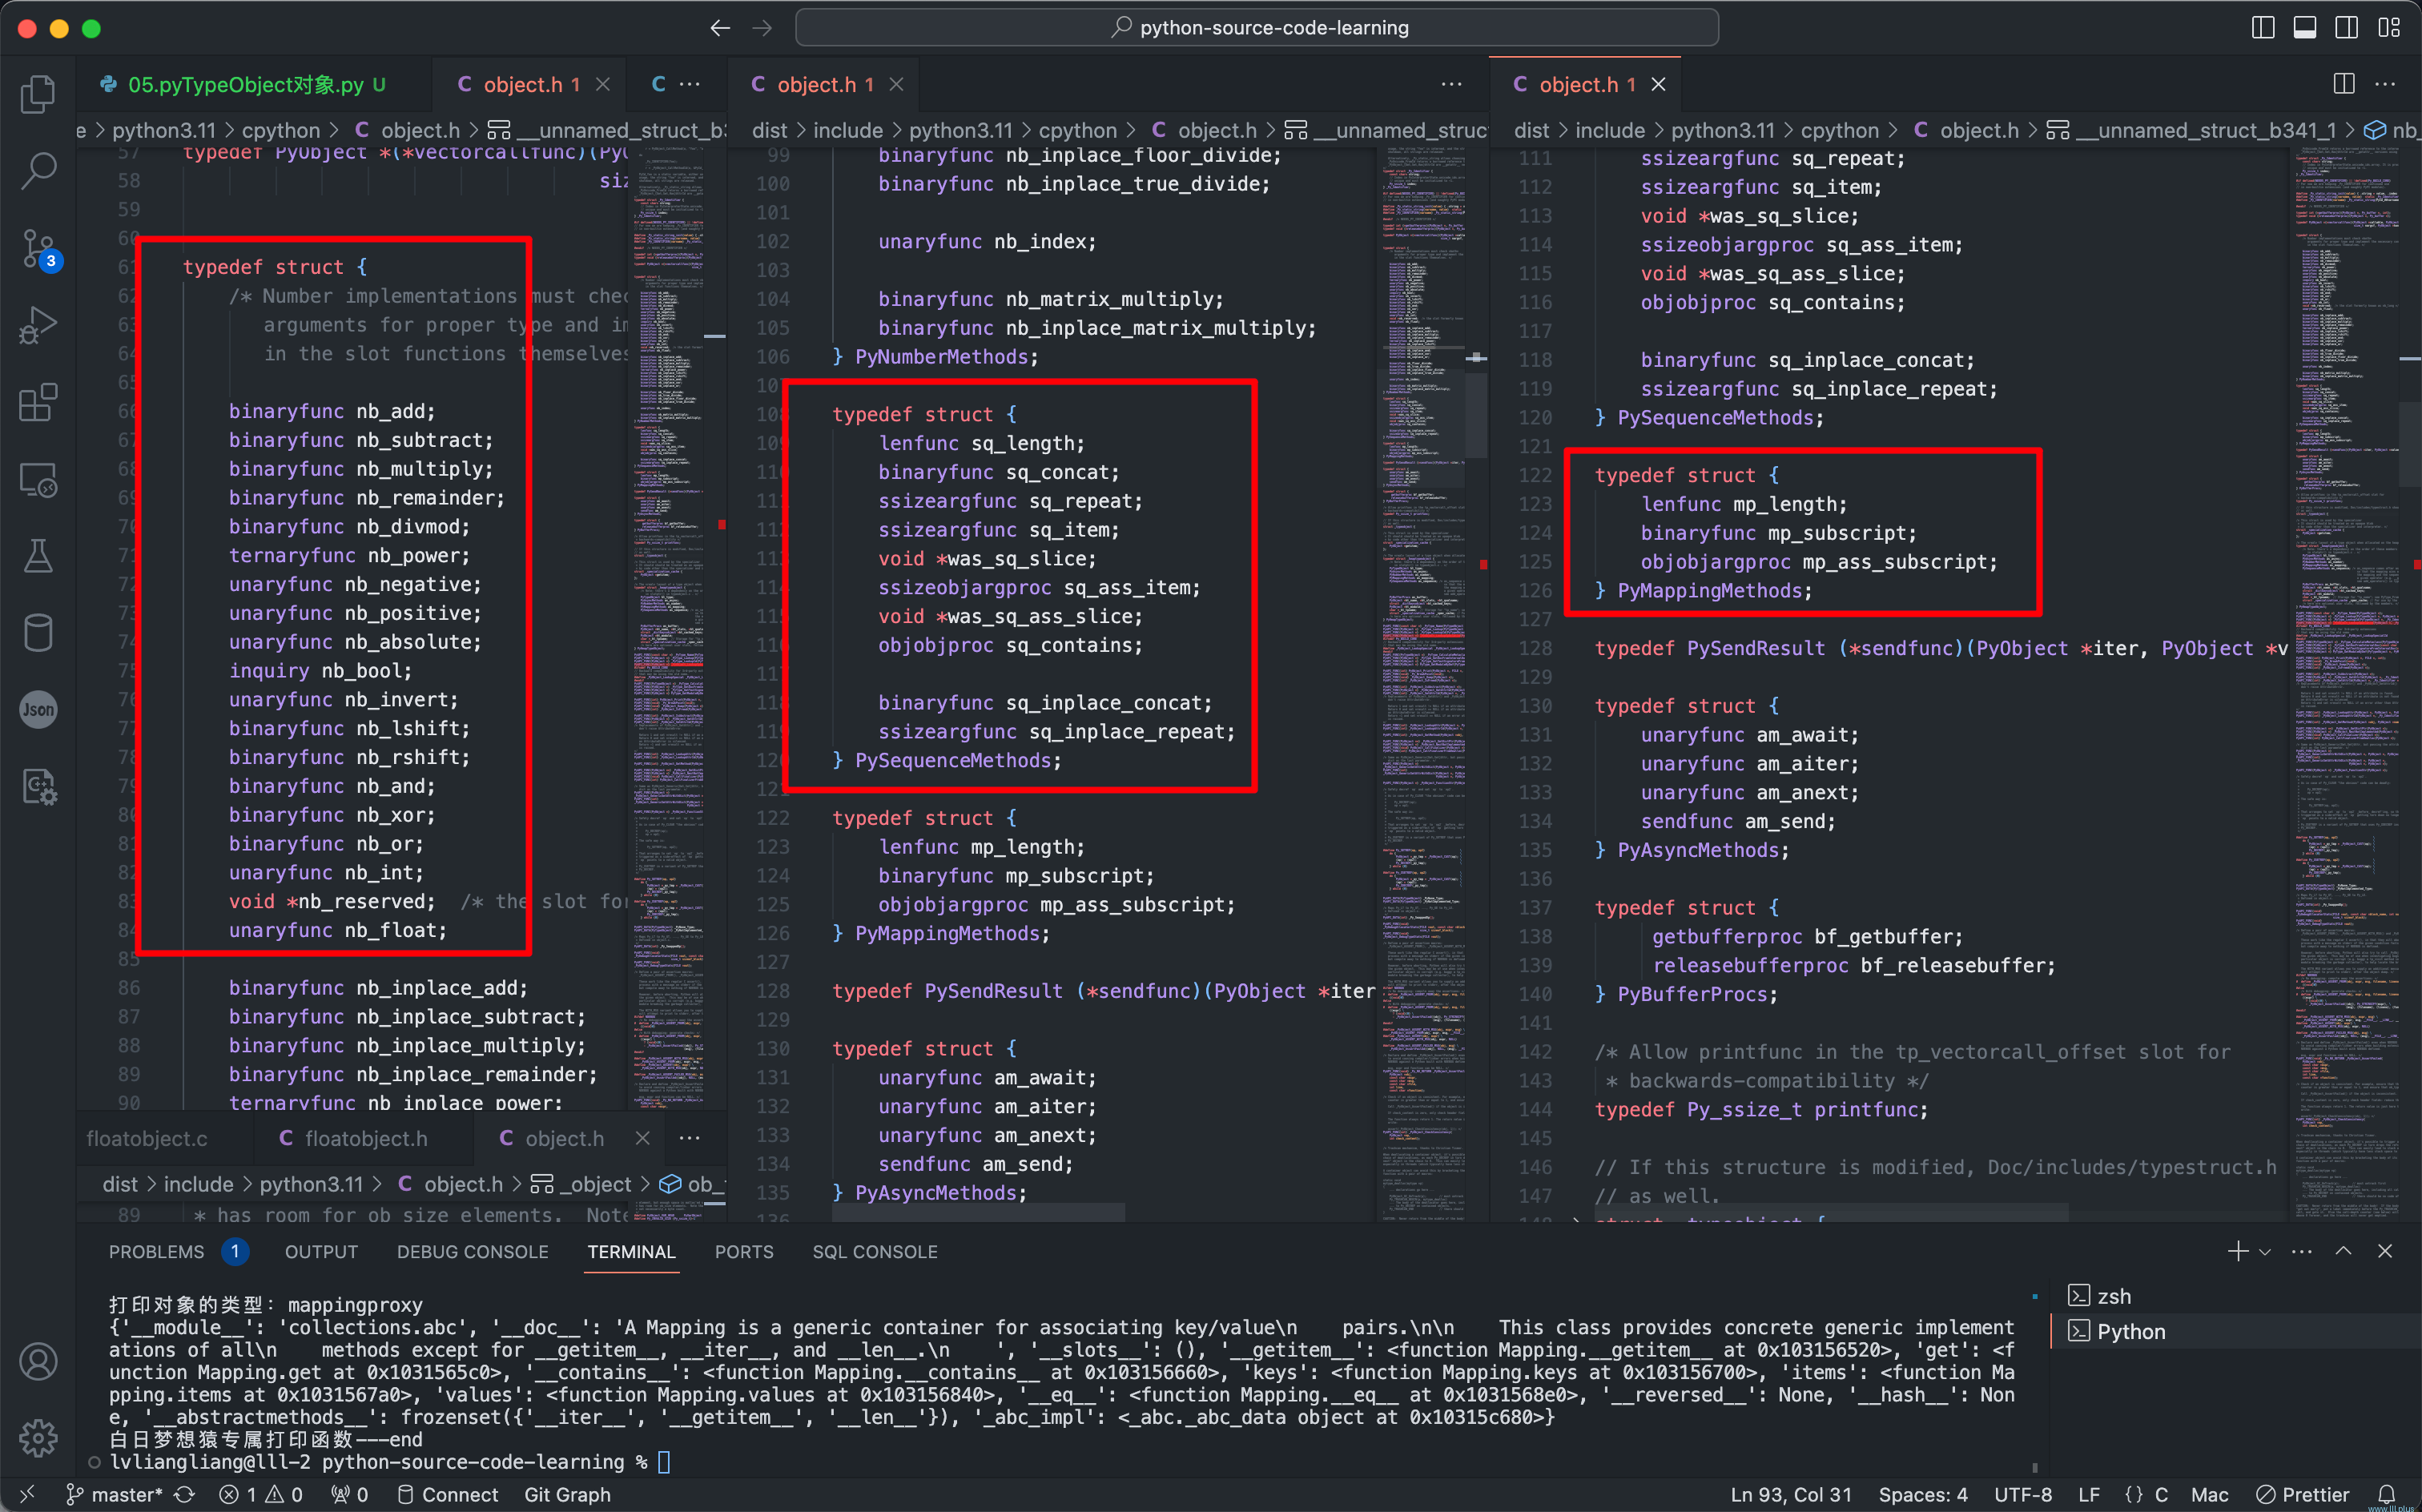The width and height of the screenshot is (2422, 1512).
Task: Close the bottom panel
Action: [x=2385, y=1251]
